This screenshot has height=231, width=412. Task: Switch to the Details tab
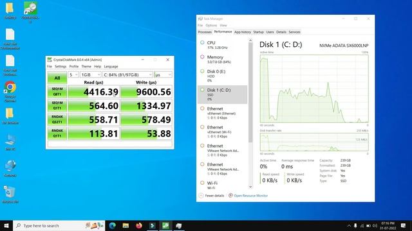point(281,32)
